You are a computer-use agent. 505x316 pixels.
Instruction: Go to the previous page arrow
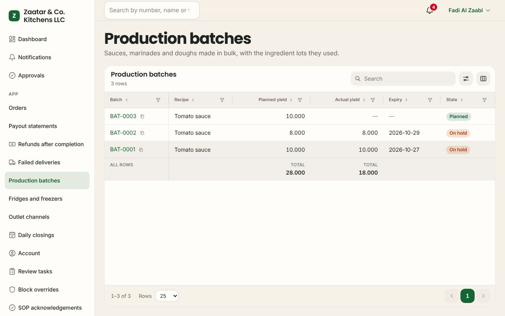452,296
